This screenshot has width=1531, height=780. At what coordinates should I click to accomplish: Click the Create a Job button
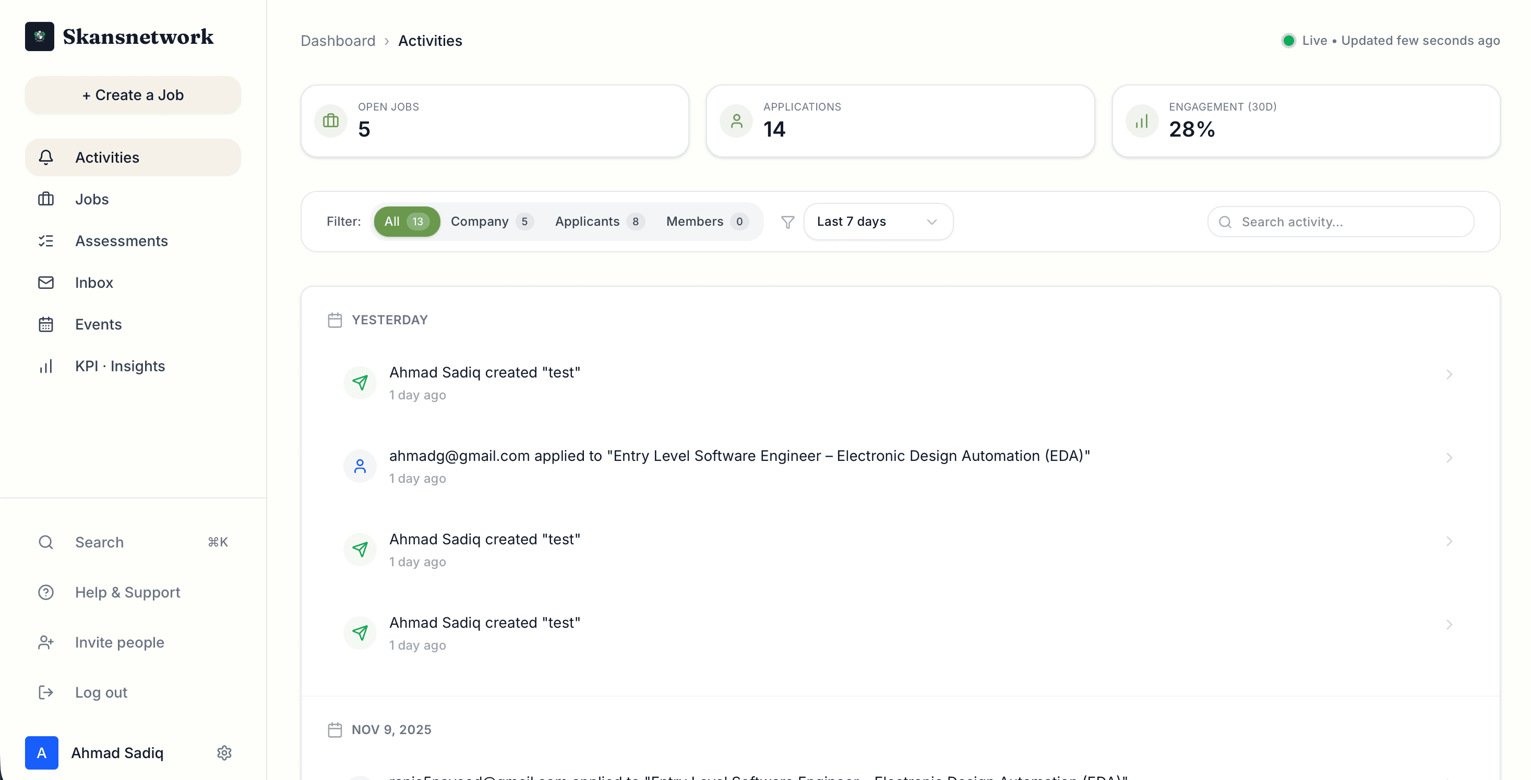[133, 95]
